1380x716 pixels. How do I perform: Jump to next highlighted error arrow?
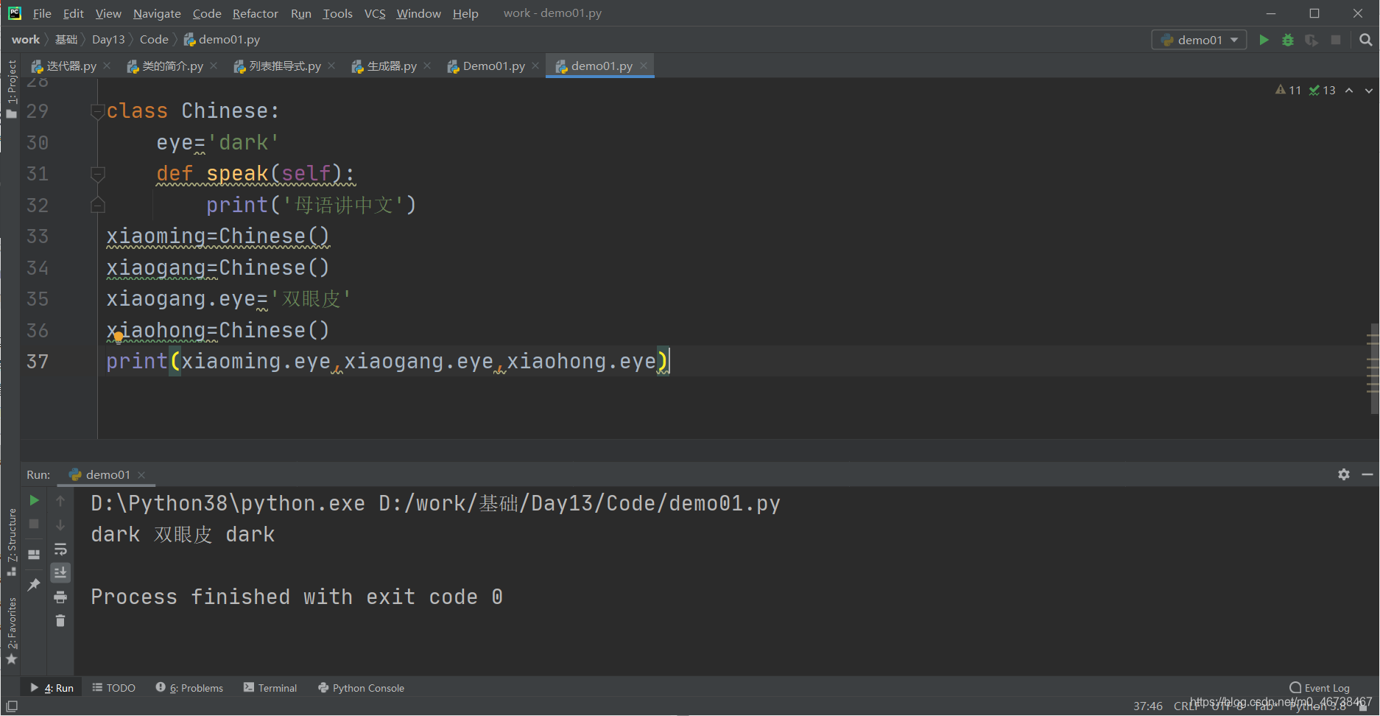1369,90
